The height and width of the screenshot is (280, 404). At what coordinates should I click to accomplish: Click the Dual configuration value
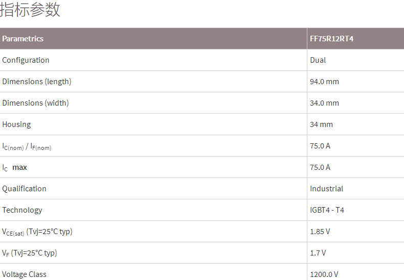coord(318,60)
